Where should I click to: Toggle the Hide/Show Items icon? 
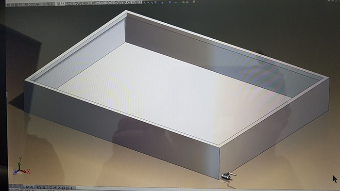(176, 2)
